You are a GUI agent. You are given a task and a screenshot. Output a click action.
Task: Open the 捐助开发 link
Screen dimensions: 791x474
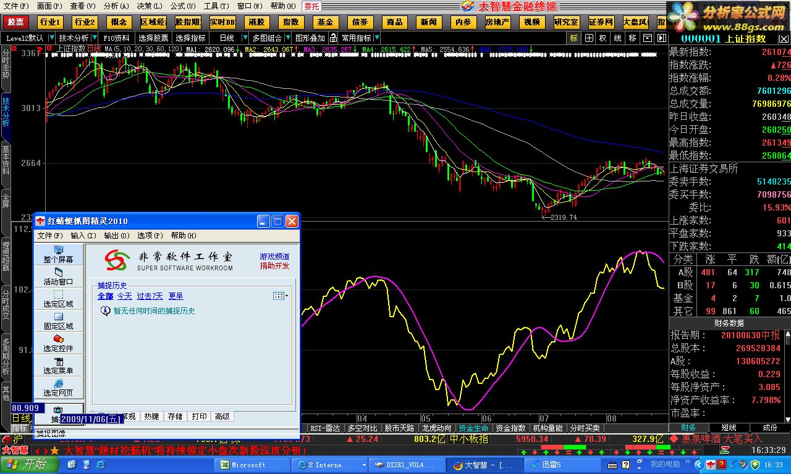coord(274,266)
